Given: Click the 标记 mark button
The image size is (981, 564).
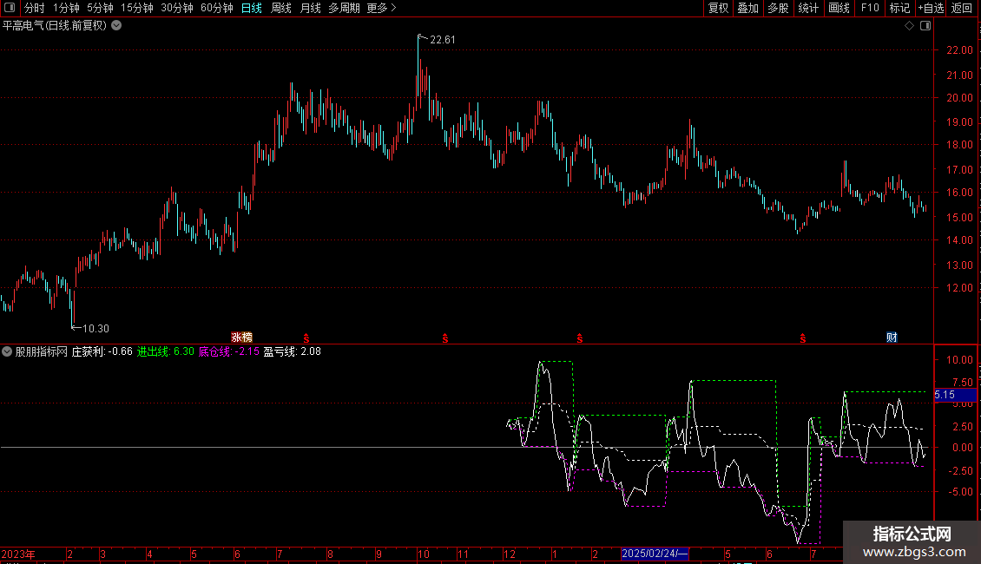Looking at the screenshot, I should point(899,8).
